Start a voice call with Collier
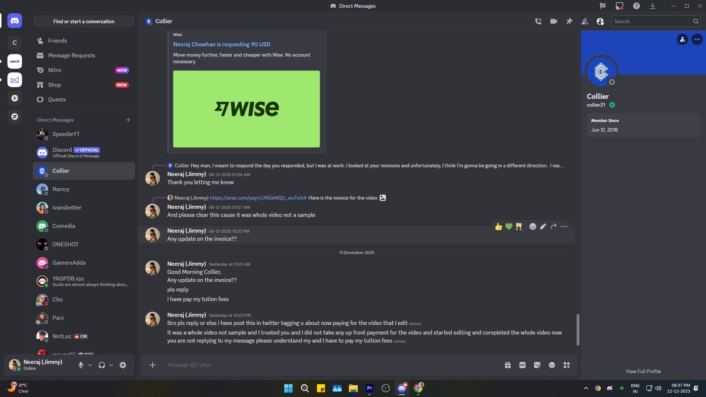Screen dimensions: 706x397 coord(538,21)
